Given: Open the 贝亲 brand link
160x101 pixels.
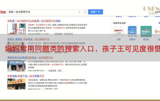Looking at the screenshot, I should pos(118,39).
